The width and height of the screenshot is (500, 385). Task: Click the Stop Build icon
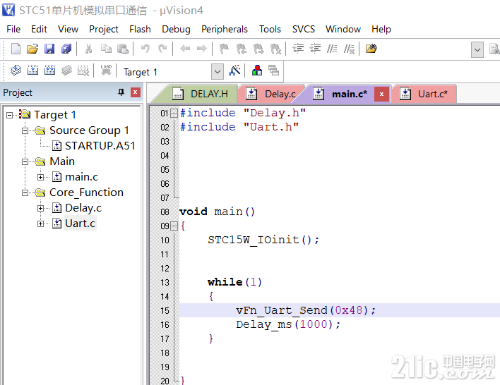click(83, 70)
